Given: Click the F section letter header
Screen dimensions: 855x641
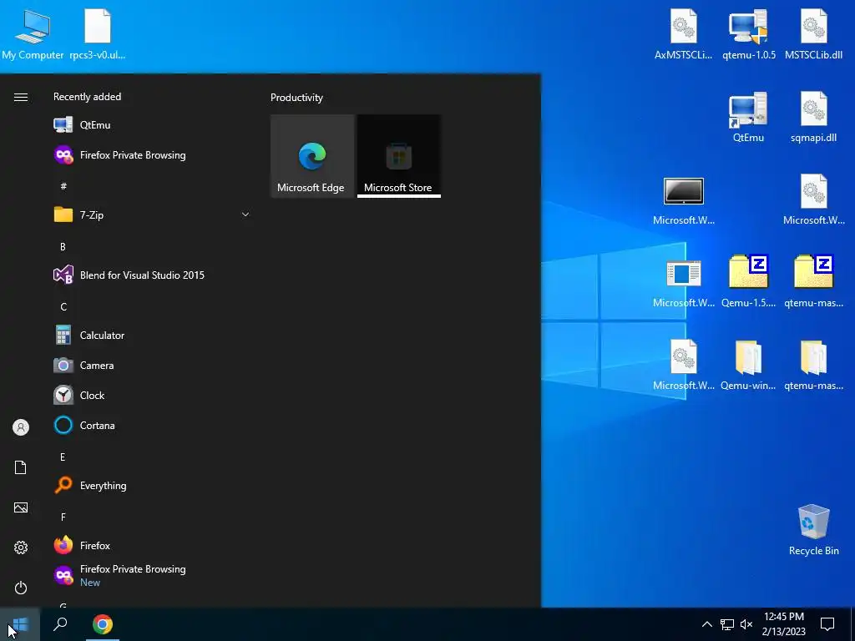Looking at the screenshot, I should tap(63, 517).
